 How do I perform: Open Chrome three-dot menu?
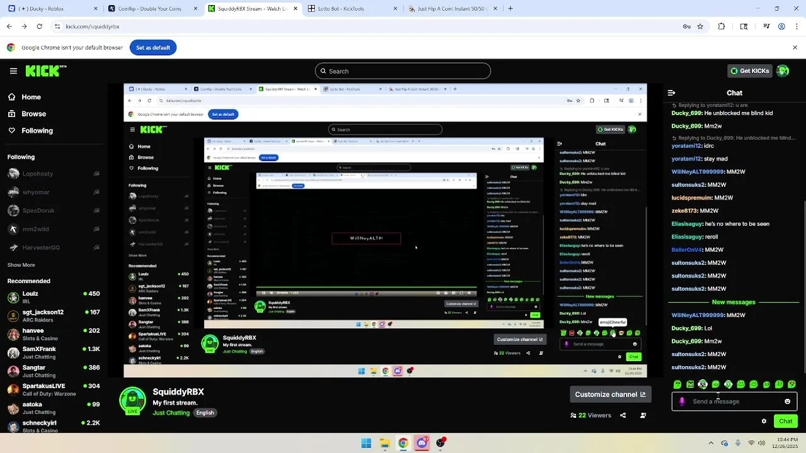coord(797,26)
